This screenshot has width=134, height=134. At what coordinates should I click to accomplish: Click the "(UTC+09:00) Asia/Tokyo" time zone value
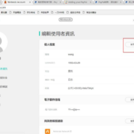[x=81, y=88]
